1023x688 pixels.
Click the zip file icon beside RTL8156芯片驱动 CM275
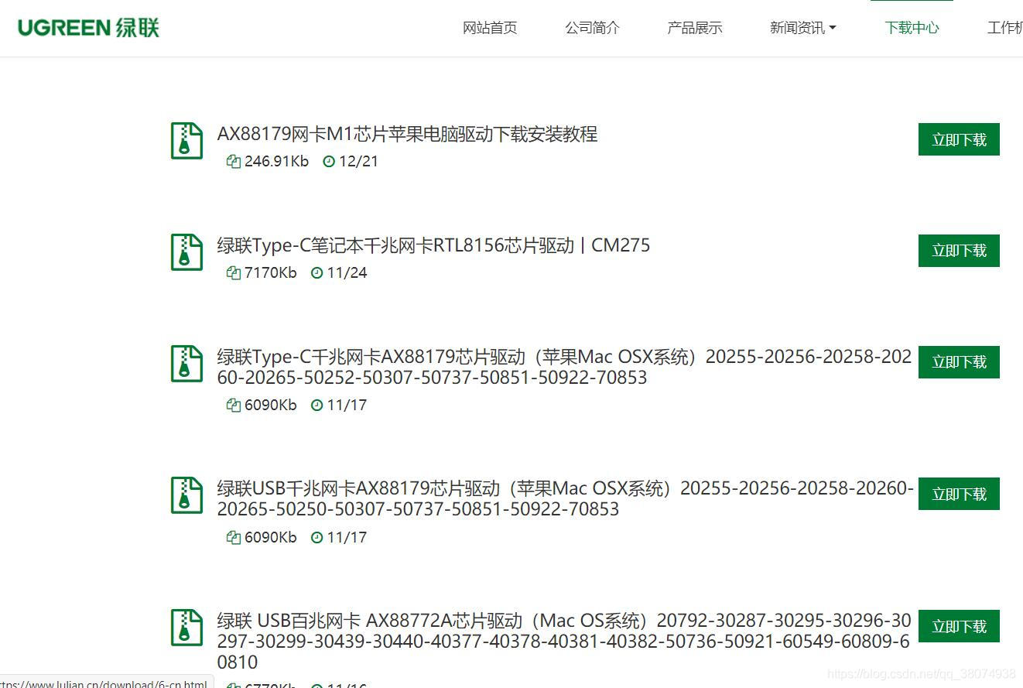(x=186, y=252)
